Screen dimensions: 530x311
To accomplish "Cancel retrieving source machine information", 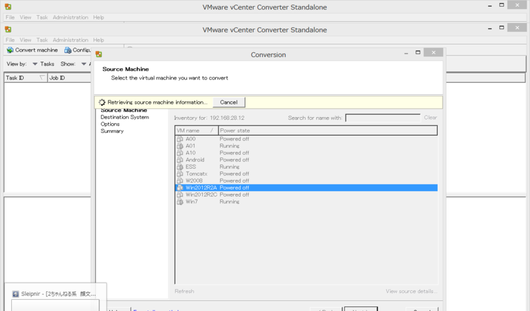I will click(229, 103).
